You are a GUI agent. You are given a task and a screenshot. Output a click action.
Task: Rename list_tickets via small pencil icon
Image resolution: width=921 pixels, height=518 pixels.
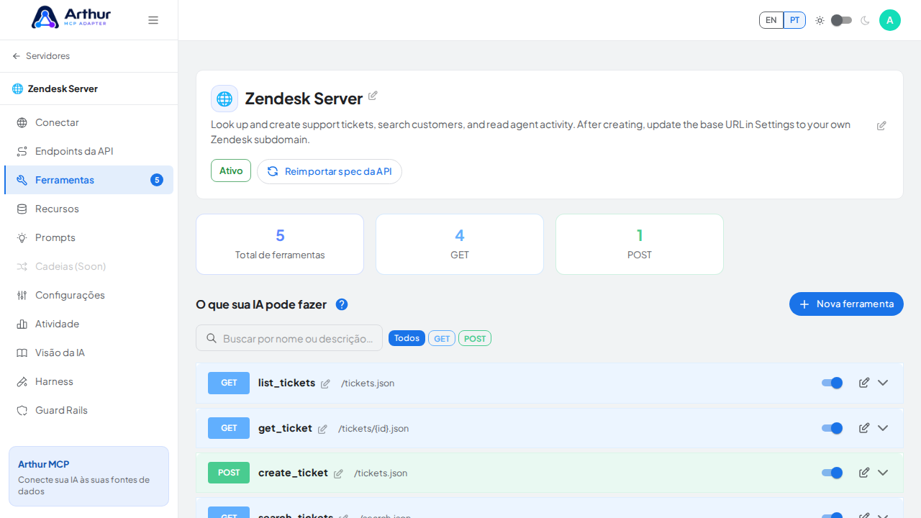[x=325, y=384]
